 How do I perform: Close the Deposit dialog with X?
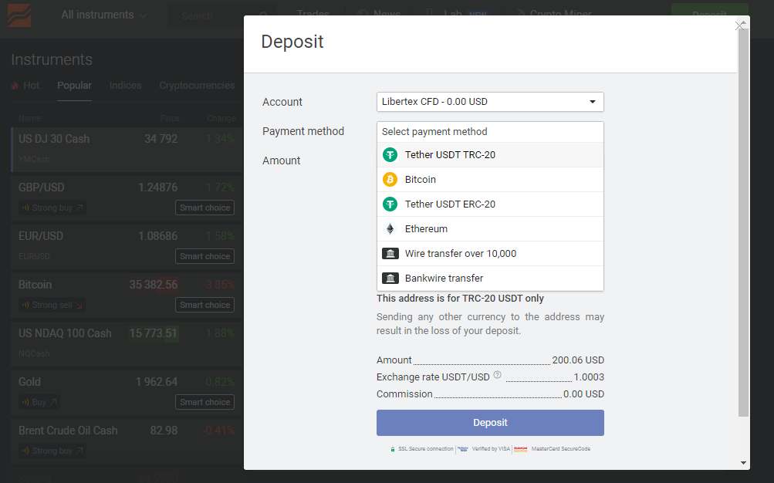(739, 25)
